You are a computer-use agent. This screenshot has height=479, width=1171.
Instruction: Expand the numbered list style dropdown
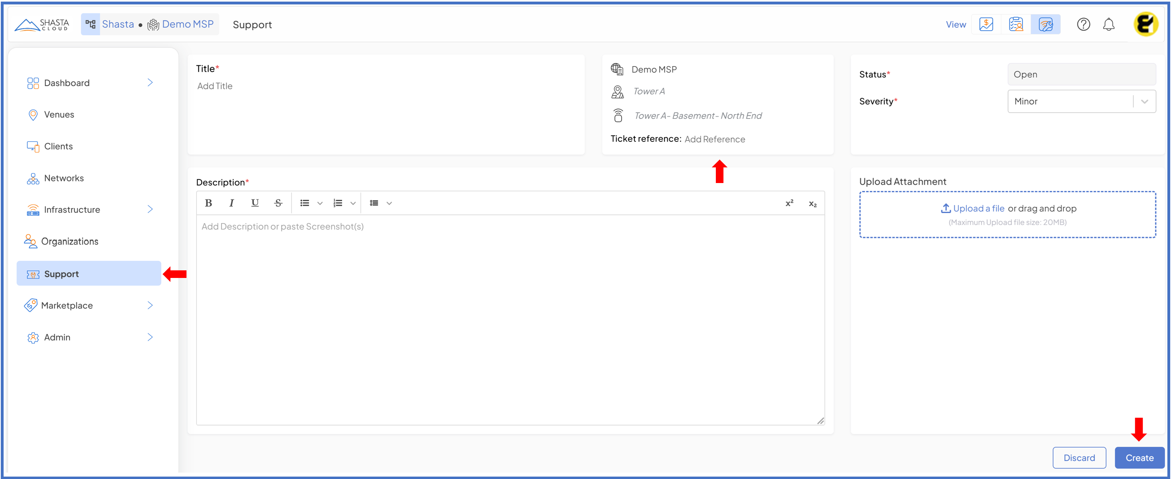(x=353, y=203)
